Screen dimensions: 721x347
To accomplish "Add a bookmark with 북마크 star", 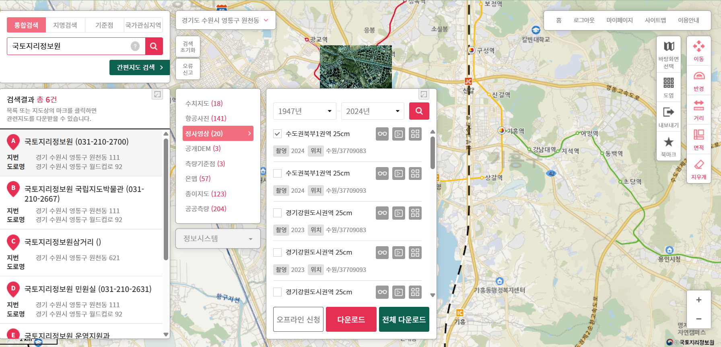I will pos(669,147).
